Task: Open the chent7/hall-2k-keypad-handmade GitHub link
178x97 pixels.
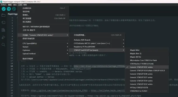Action: [x=57, y=96]
